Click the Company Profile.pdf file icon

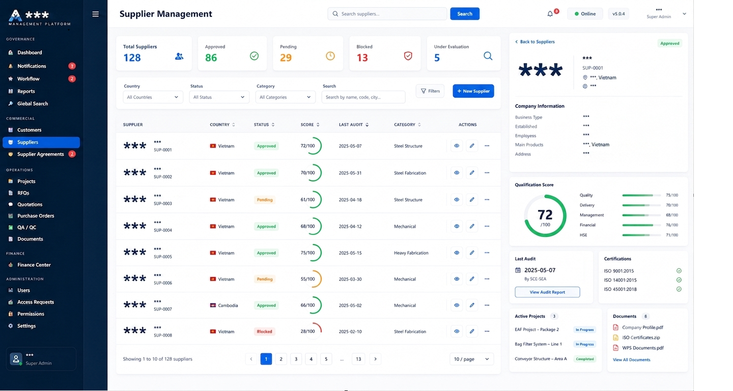tap(615, 327)
